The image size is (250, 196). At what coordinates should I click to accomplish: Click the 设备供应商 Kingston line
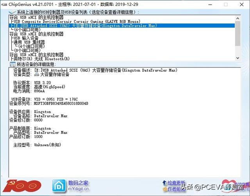[30, 112]
